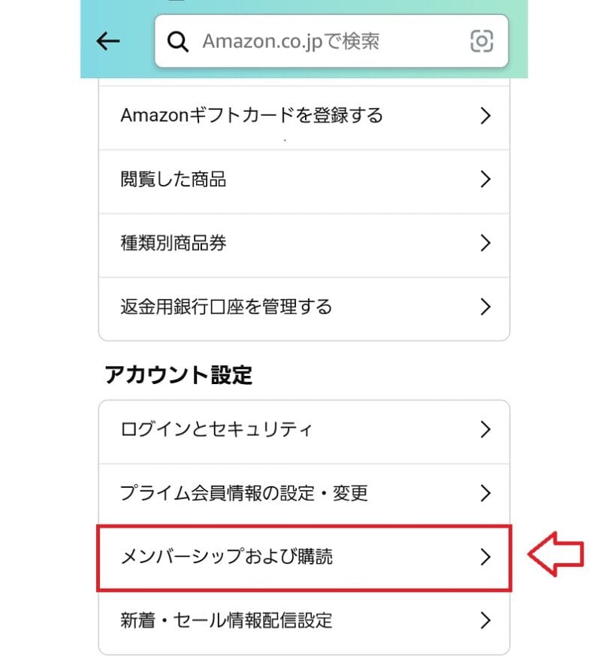
Task: Expand the プライム会員情報の設定・変更 chevron
Action: point(485,493)
